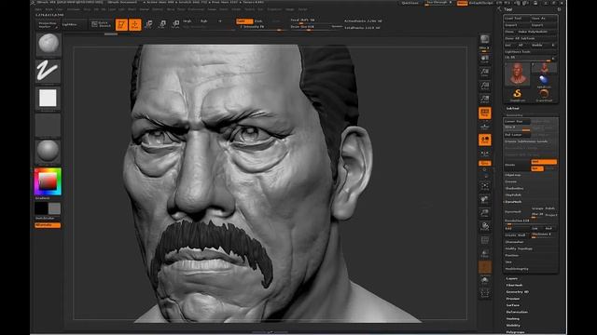Choose the Rotate transform icon

click(175, 24)
